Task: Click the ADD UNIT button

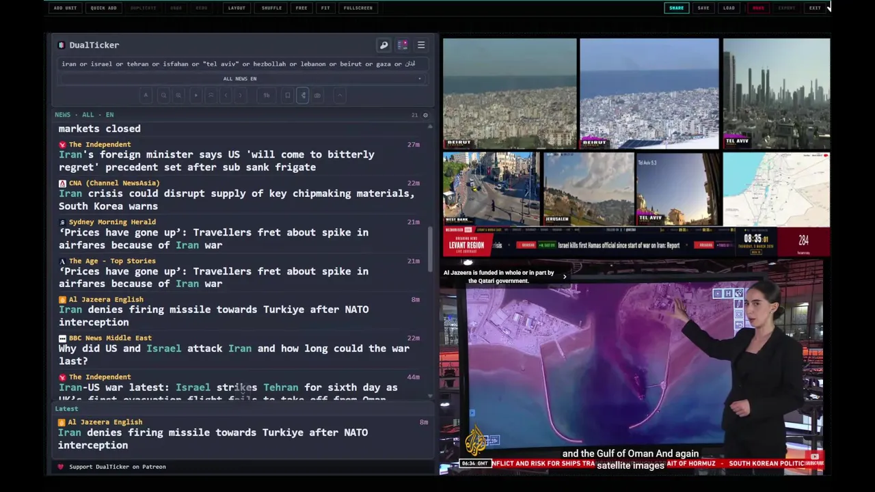Action: coord(65,8)
